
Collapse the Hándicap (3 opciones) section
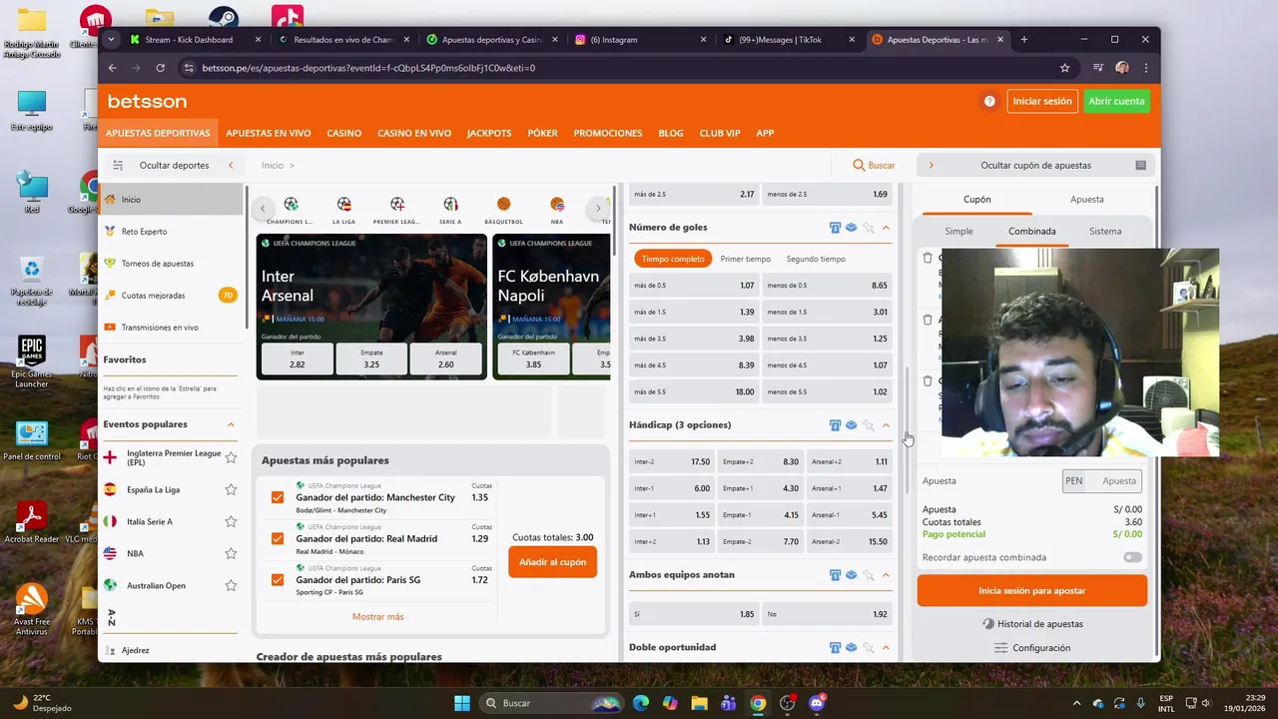coord(886,425)
